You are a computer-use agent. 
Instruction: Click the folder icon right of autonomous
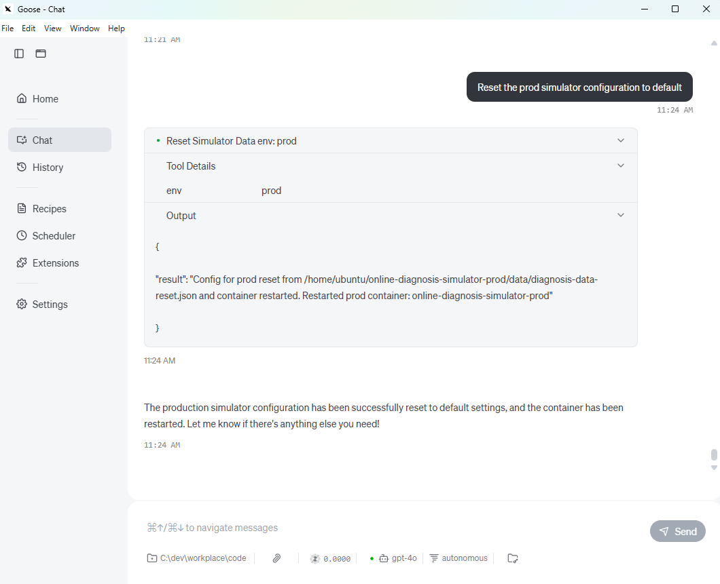(x=513, y=558)
